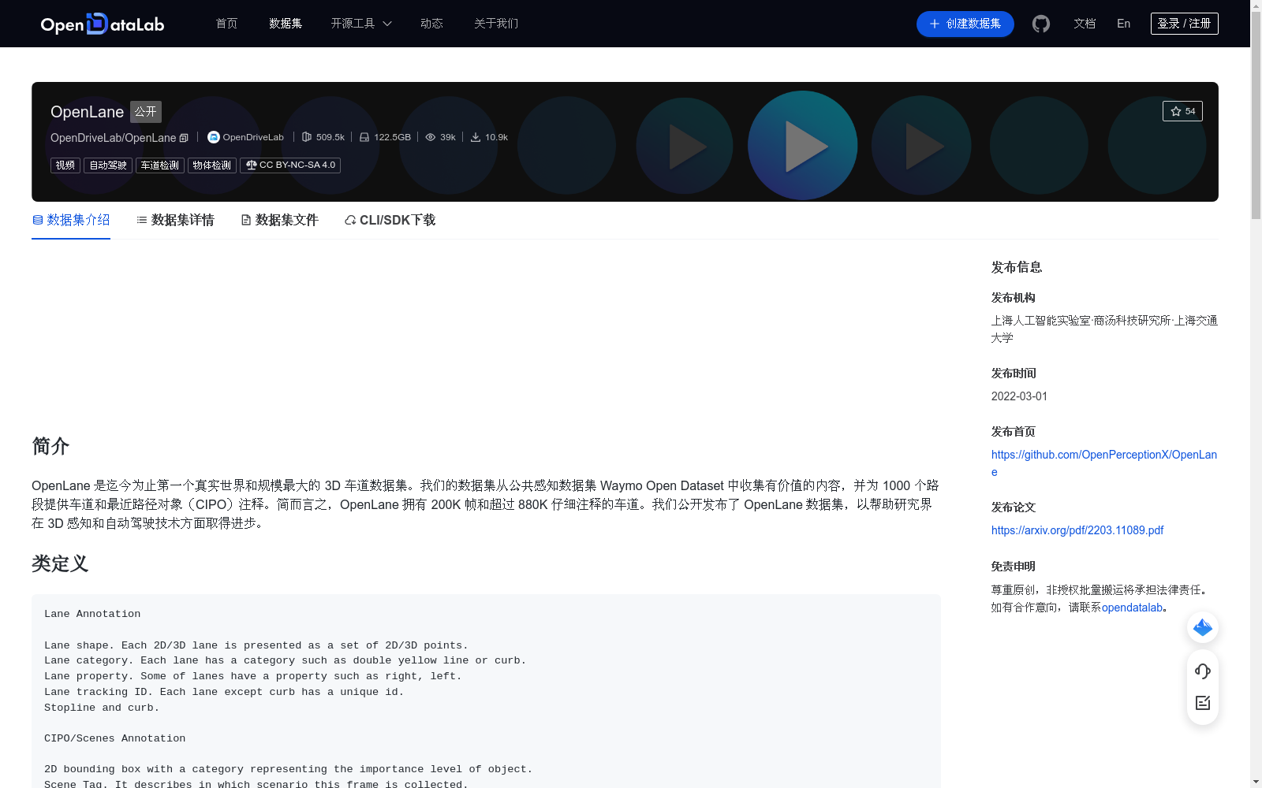Viewport: 1262px width, 788px height.
Task: Click the OpenDriveLab organization name
Action: point(253,137)
